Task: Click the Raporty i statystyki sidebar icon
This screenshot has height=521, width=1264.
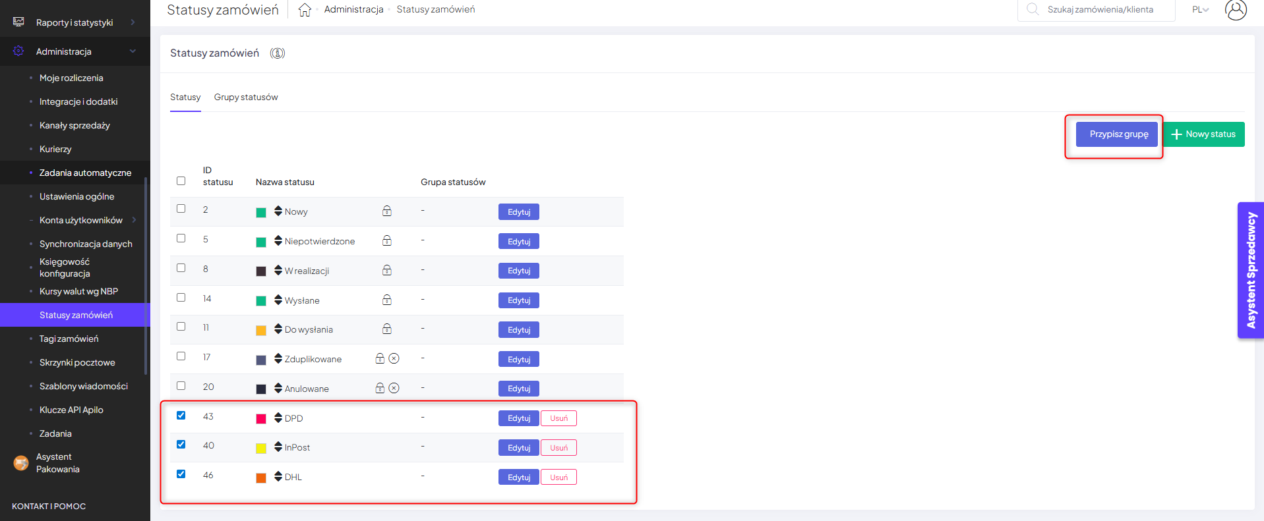Action: 18,22
